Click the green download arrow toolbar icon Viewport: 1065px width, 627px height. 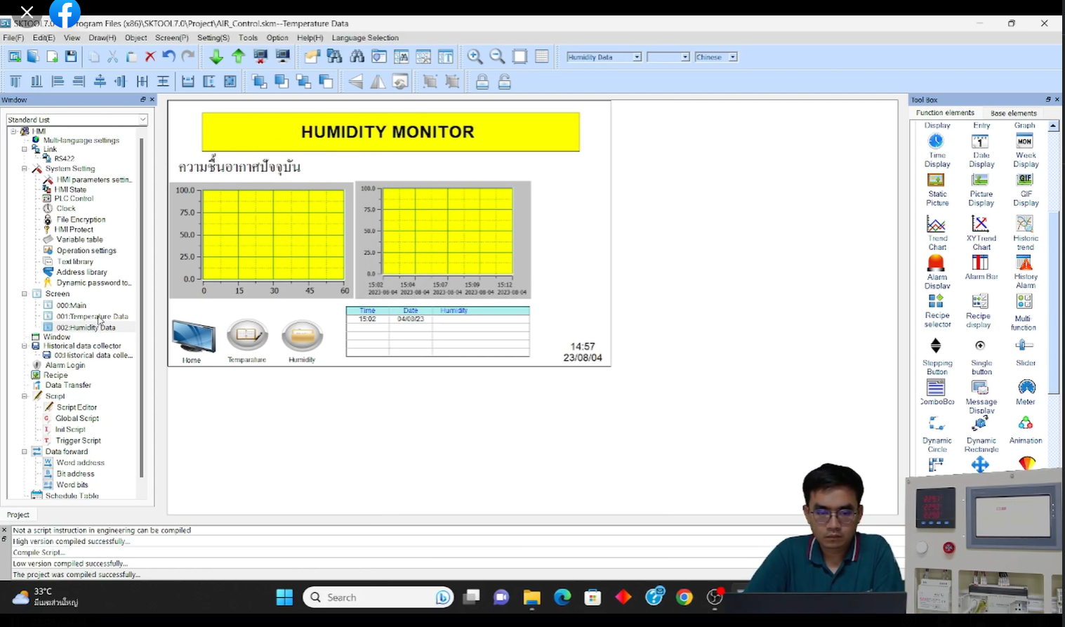216,57
